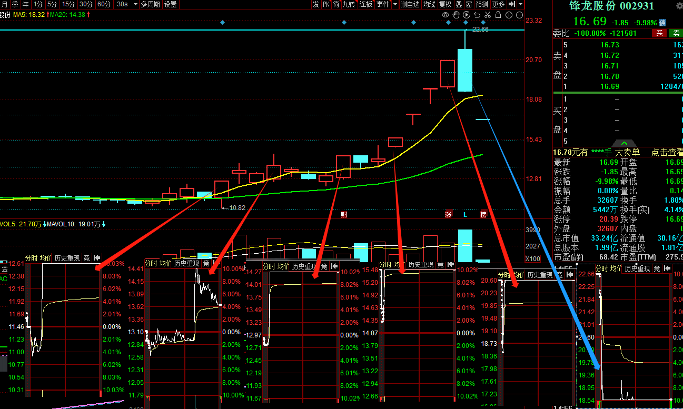Click 竞 in sixth intraday panel
The image size is (683, 409).
(x=657, y=268)
